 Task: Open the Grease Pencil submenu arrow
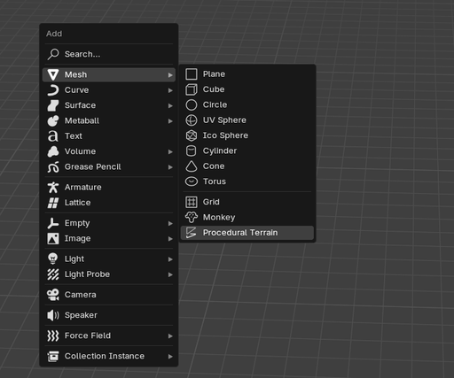pyautogui.click(x=170, y=167)
